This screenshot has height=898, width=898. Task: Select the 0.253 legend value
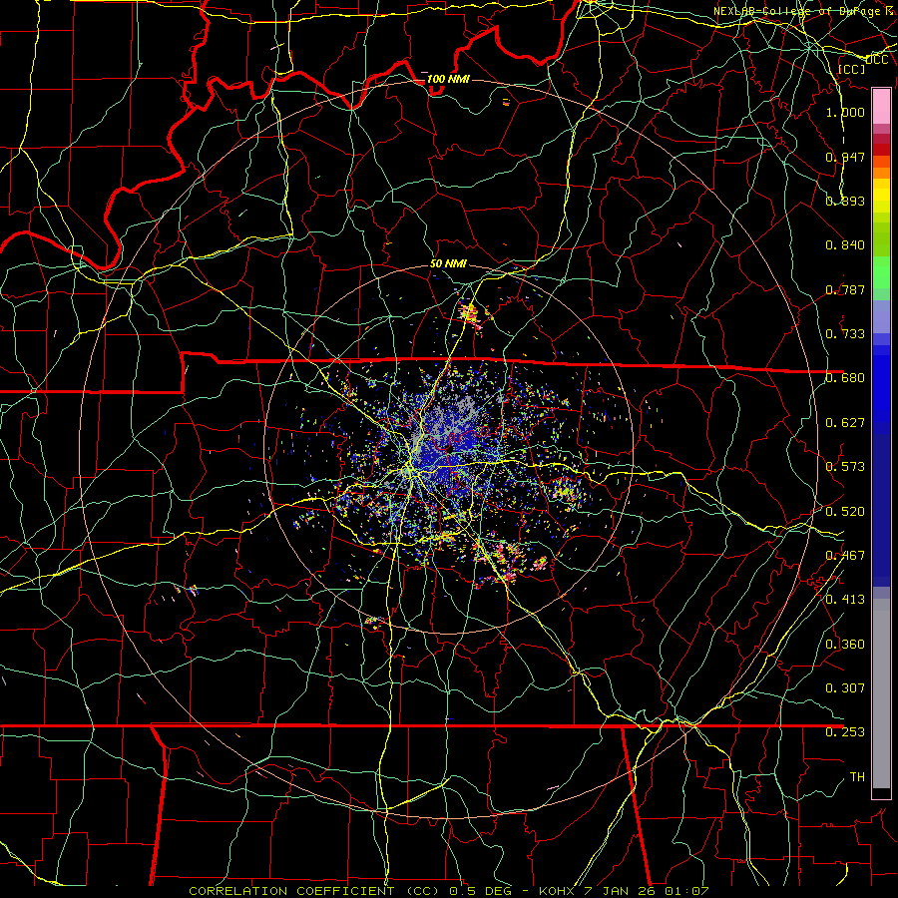coord(845,732)
